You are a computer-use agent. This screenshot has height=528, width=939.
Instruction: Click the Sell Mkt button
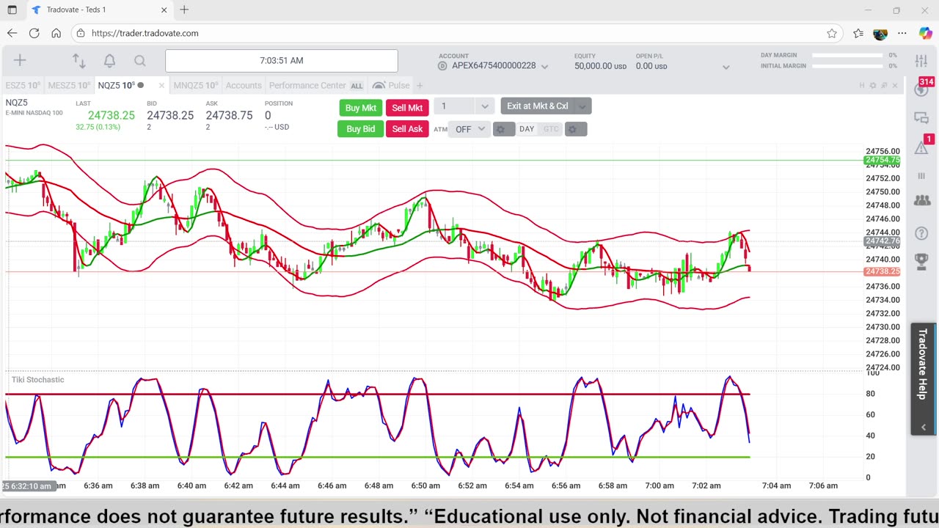click(407, 108)
